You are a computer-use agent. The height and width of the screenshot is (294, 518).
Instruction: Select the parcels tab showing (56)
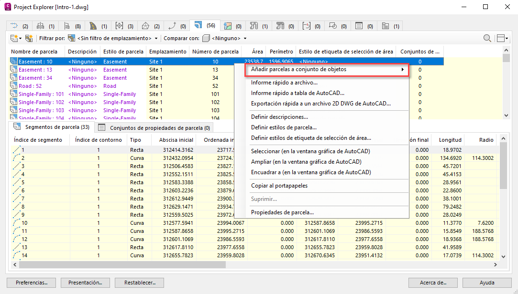(x=204, y=26)
